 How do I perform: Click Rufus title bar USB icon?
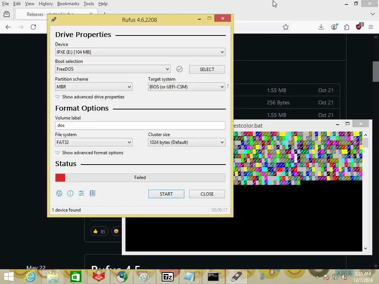(x=54, y=20)
